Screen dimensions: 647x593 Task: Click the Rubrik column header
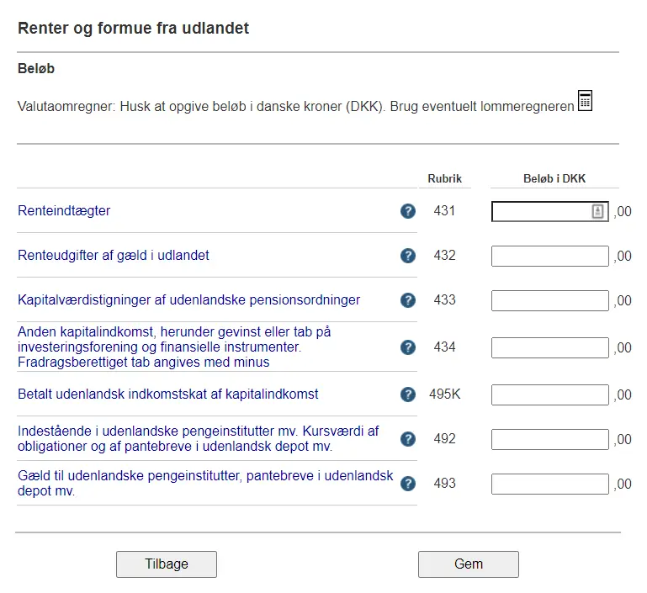(444, 178)
